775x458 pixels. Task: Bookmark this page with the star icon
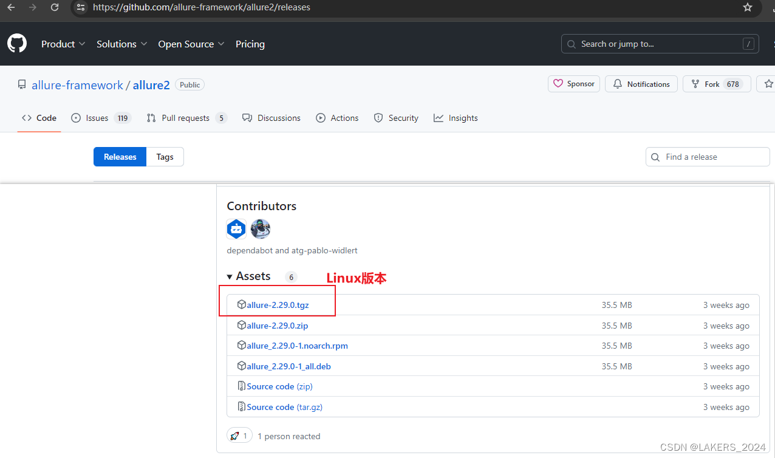(x=748, y=7)
